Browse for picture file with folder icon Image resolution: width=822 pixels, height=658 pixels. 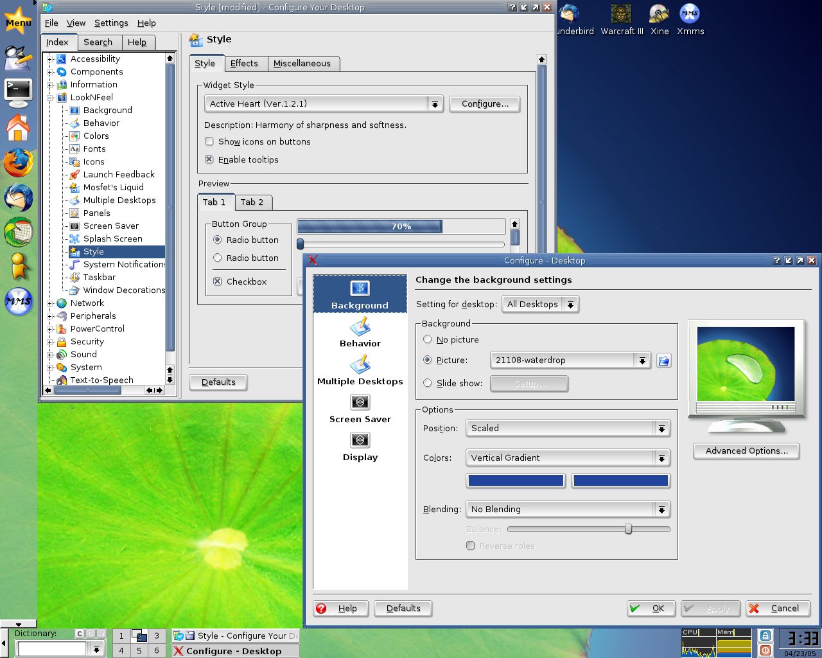(664, 360)
